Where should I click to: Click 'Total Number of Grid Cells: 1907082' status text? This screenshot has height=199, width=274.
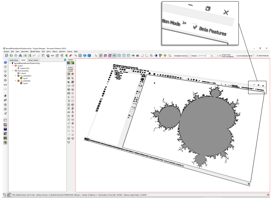110,195
